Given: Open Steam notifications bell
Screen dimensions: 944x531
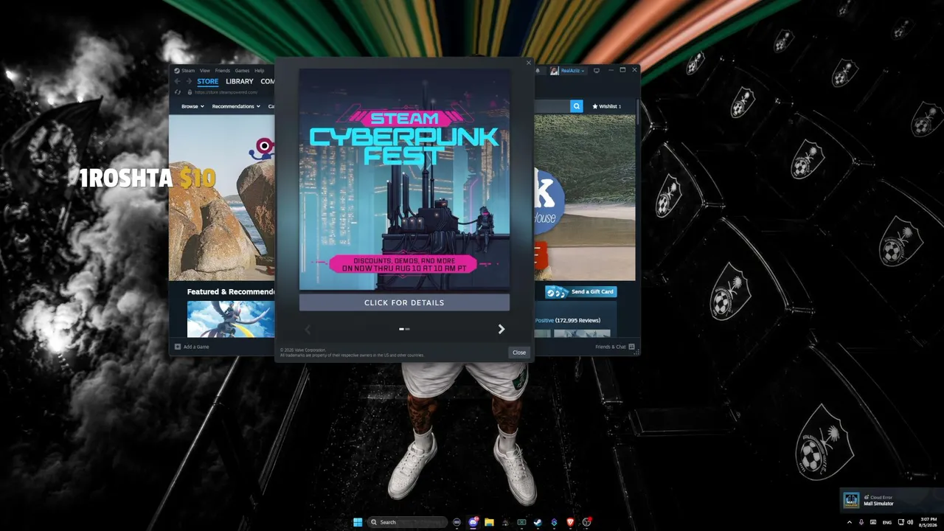Looking at the screenshot, I should click(538, 71).
